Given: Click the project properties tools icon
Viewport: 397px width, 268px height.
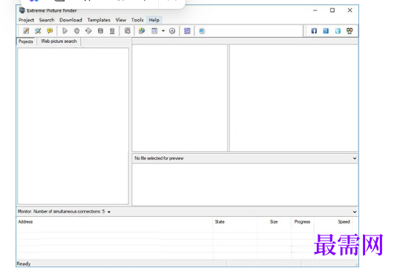Looking at the screenshot, I should coord(38,31).
